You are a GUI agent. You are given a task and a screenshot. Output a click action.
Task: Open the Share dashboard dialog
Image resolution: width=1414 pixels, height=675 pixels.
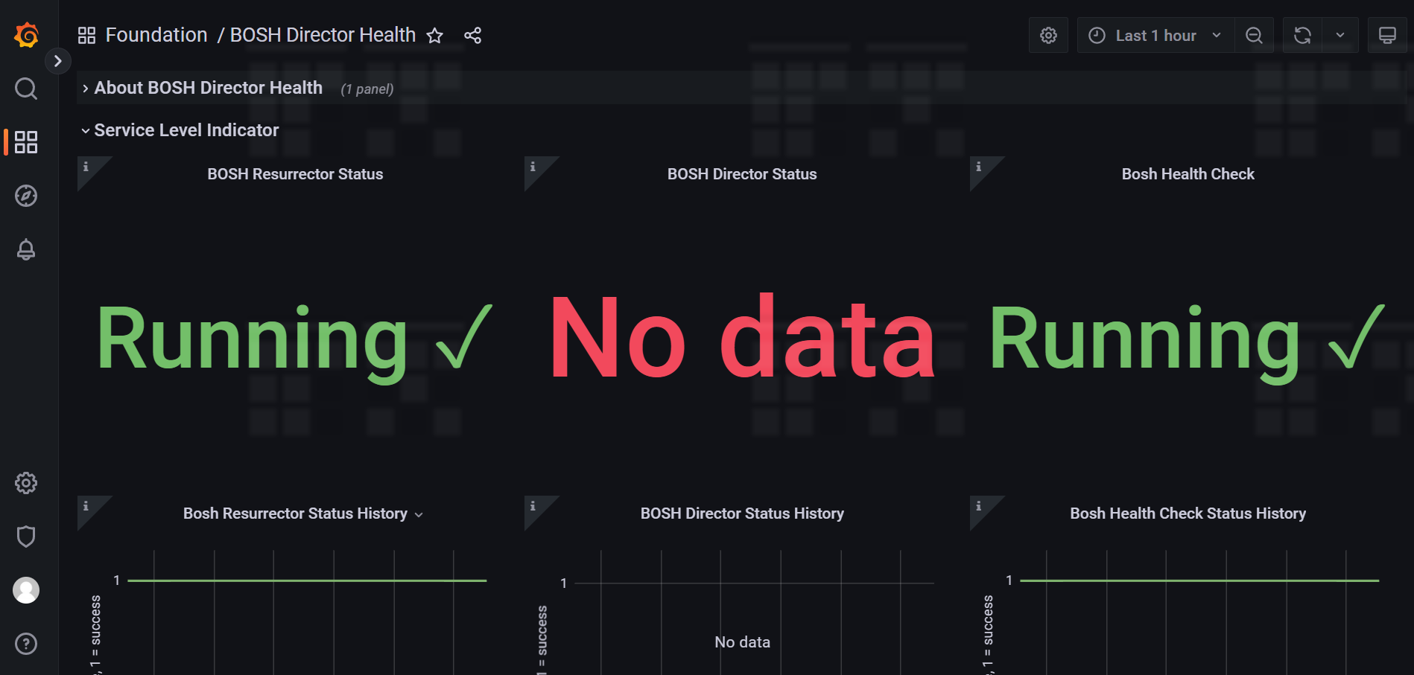472,35
